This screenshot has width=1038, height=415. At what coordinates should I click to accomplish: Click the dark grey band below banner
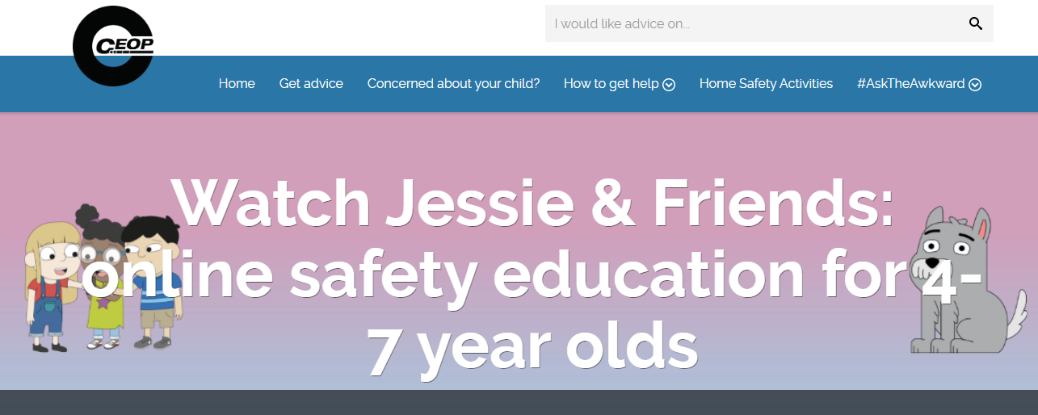coord(519,402)
